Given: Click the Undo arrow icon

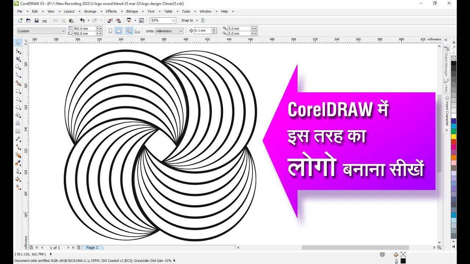Looking at the screenshot, I should pyautogui.click(x=82, y=21).
